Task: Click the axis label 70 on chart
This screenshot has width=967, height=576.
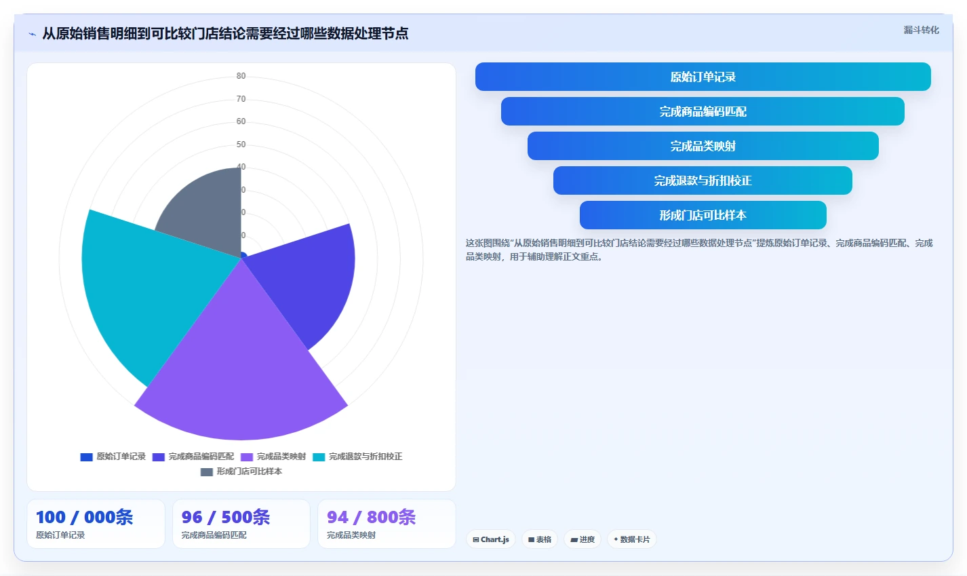Action: click(x=241, y=99)
